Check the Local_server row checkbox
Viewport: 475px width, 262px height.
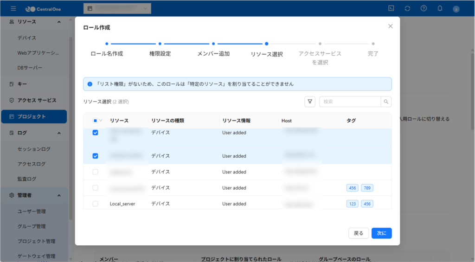(x=95, y=204)
